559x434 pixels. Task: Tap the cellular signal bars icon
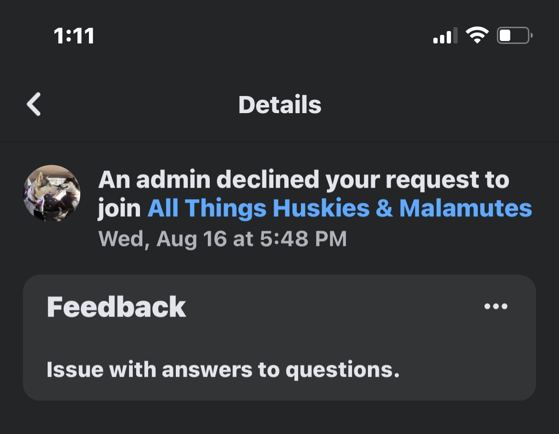pos(445,36)
